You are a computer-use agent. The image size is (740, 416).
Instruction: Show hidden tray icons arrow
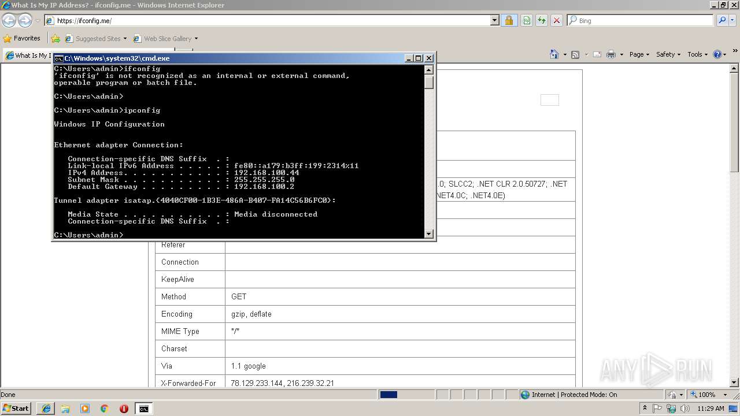(x=645, y=408)
